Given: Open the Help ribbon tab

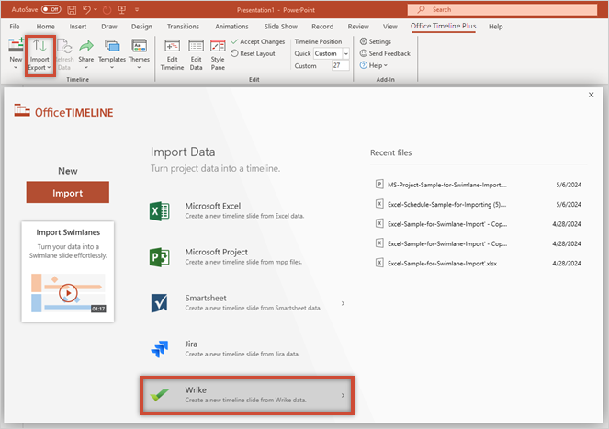Looking at the screenshot, I should [x=496, y=27].
